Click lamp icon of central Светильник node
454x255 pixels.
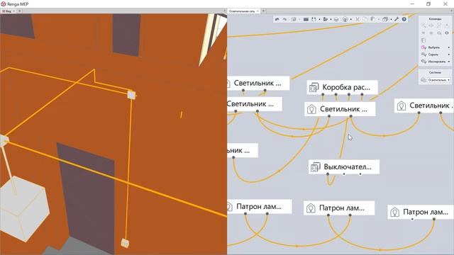click(x=311, y=109)
